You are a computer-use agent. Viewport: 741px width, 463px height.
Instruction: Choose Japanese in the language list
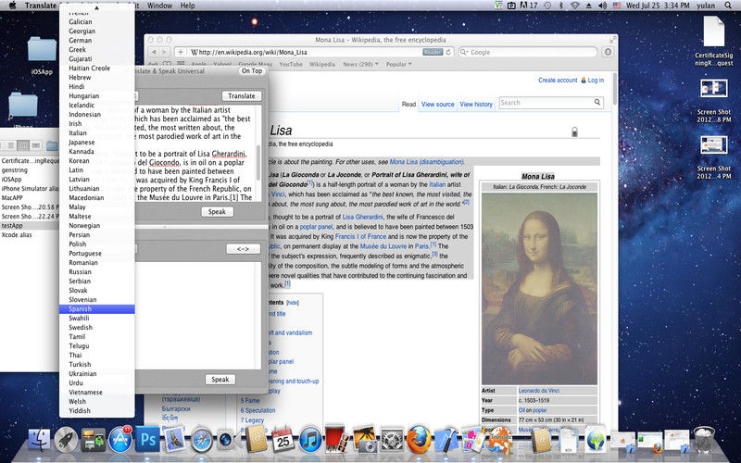point(97,143)
